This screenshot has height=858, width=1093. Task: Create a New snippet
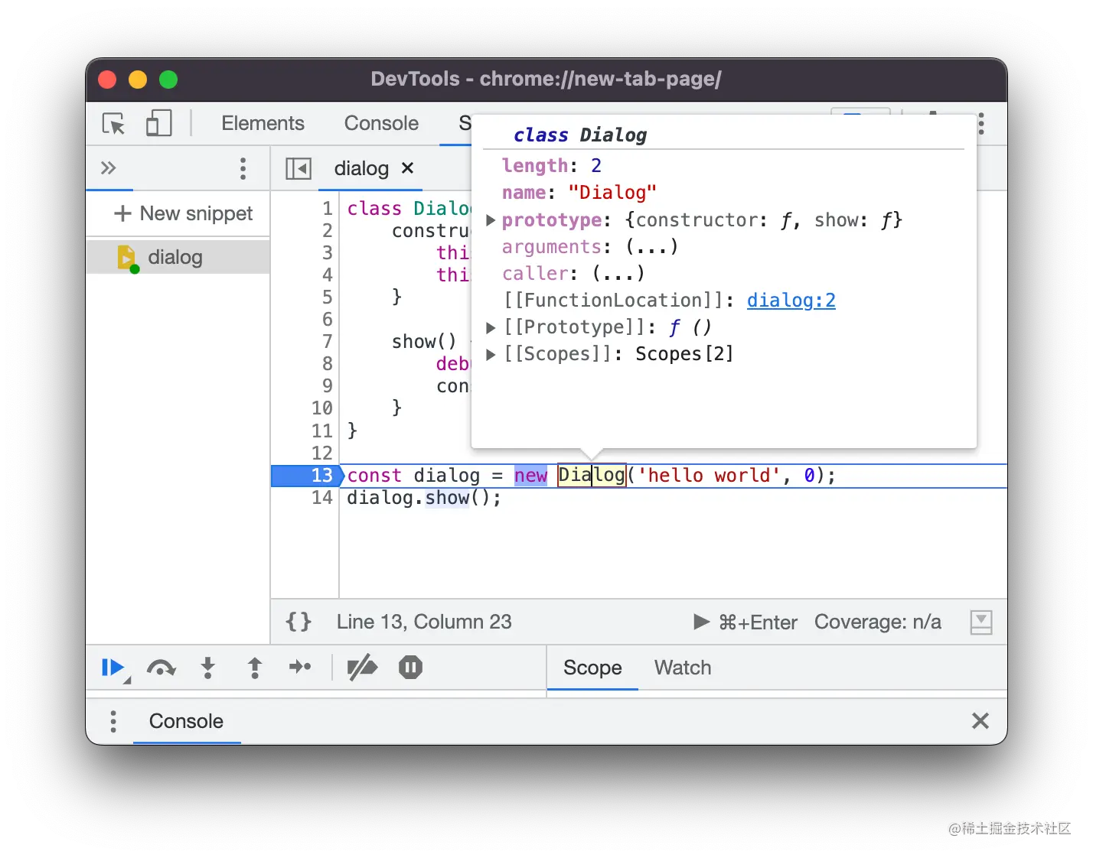pyautogui.click(x=183, y=213)
